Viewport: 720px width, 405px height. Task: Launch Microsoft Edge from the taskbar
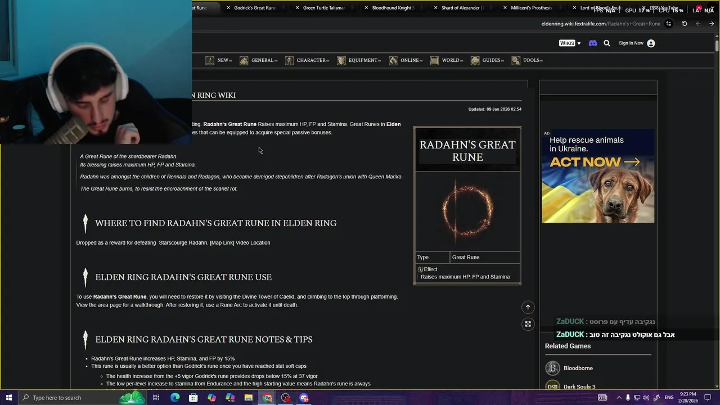click(x=175, y=398)
